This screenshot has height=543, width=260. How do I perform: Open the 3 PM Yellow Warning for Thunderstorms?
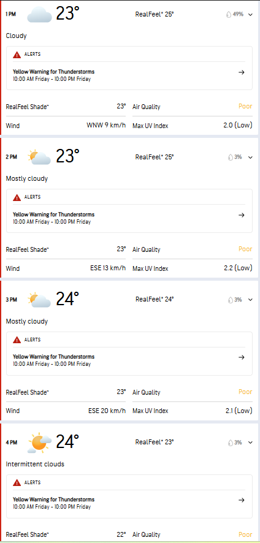click(129, 360)
